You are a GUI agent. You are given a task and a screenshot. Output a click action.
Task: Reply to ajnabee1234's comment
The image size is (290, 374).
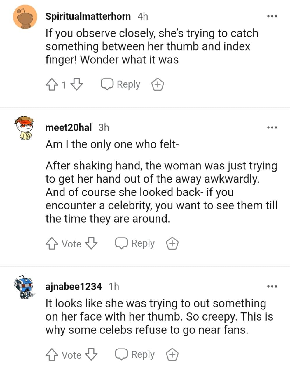coord(135,354)
